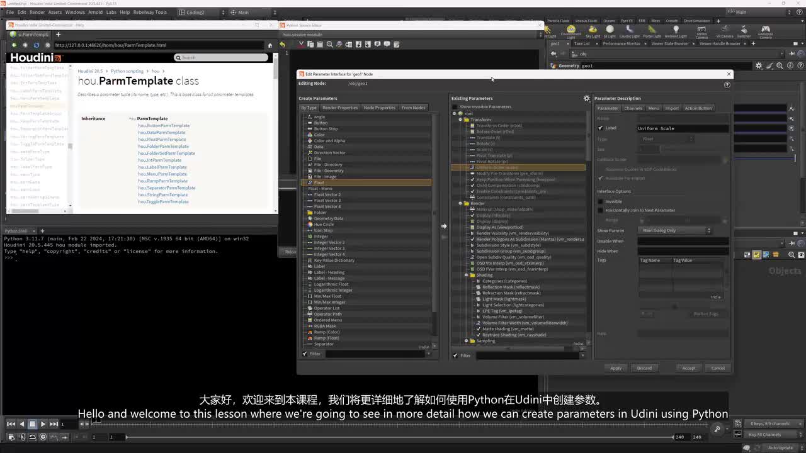Toggle the Label checkbox in Parameter Description

[x=600, y=128]
